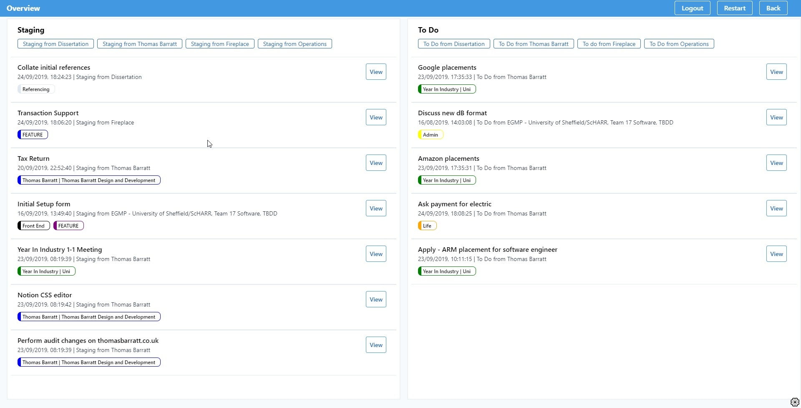View the Notion CSS editor task
Image resolution: width=801 pixels, height=408 pixels.
[x=376, y=299]
